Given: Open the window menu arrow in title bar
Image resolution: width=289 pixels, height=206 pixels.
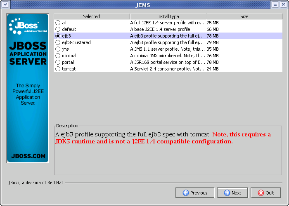Looking at the screenshot, I should (x=5, y=5).
